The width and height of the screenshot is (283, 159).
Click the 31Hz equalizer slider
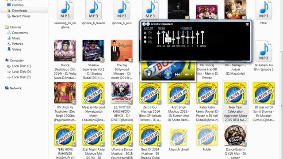[158, 37]
